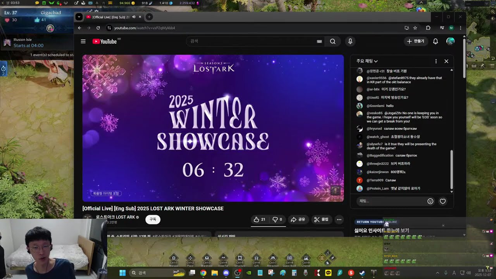
Task: Open Ctrl+8 Guest Book in game
Action: click(289, 258)
